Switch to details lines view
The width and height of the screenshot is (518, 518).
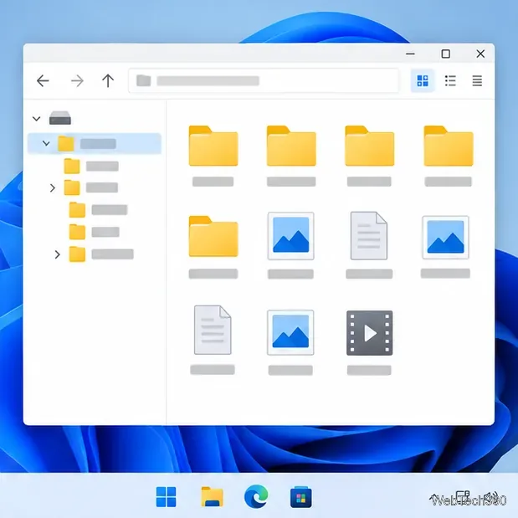477,80
